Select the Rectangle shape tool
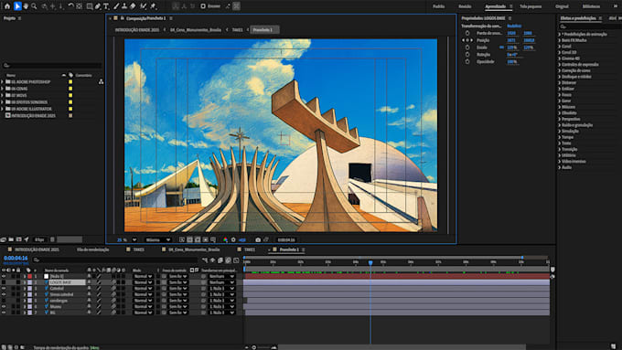The width and height of the screenshot is (622, 350). [x=90, y=6]
